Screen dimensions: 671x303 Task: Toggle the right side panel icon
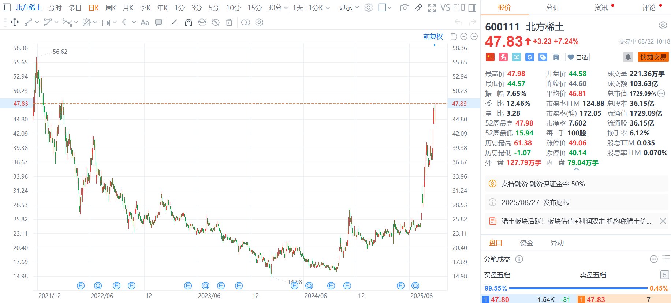click(472, 8)
